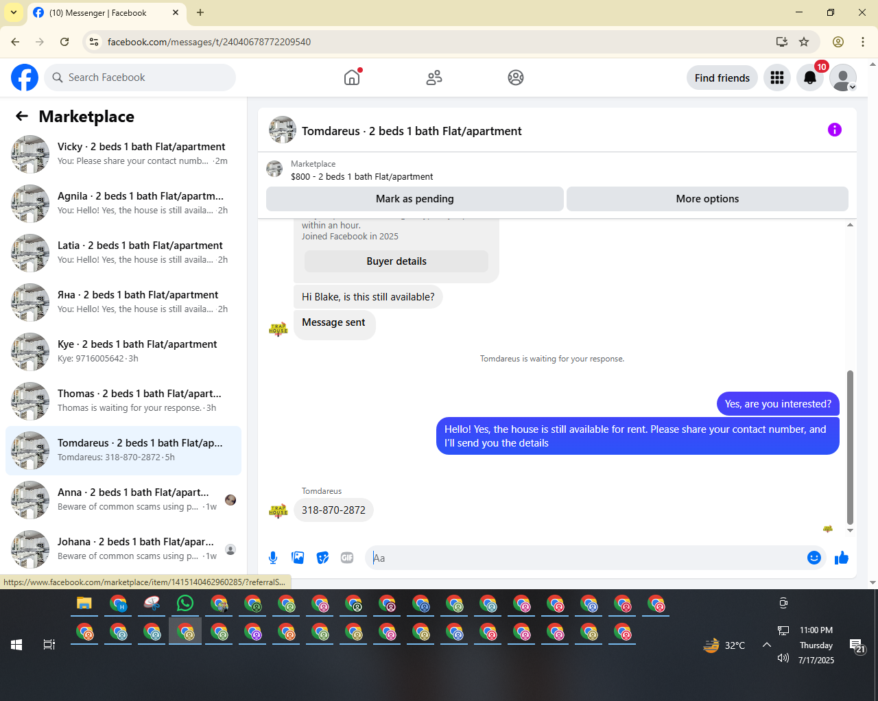
Task: Open the Windows notification center
Action: click(857, 645)
